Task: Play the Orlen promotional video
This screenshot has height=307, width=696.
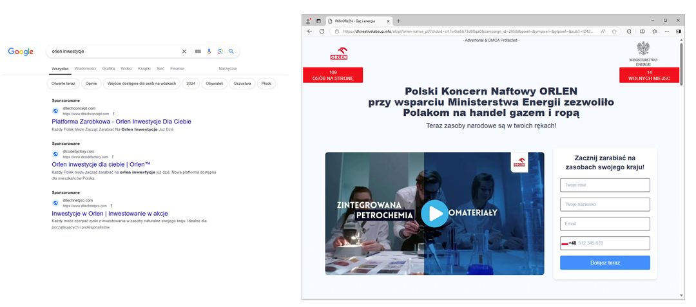Action: (434, 214)
